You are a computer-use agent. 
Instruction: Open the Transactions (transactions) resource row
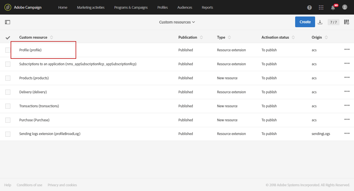39,106
